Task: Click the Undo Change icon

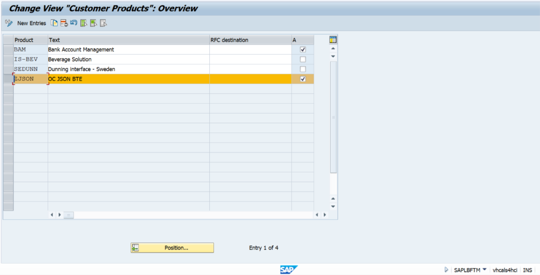Action: (73, 23)
